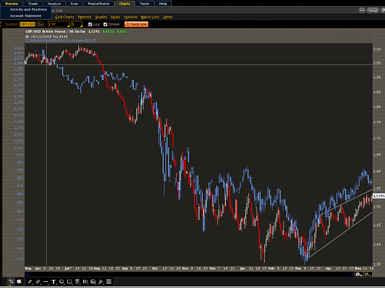The image size is (385, 288).
Task: Switch to the Charts tab
Action: point(124,4)
